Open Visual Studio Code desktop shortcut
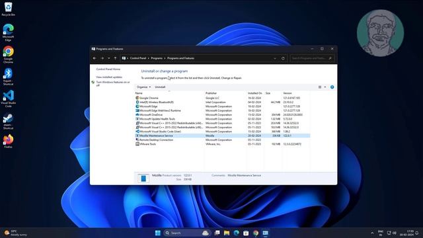This screenshot has width=423, height=238. coord(8,99)
